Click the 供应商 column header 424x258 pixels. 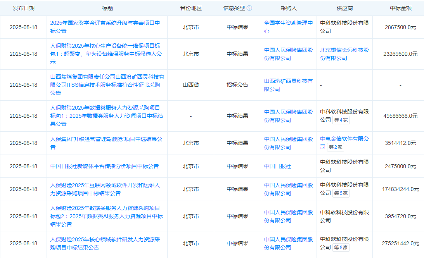click(344, 8)
